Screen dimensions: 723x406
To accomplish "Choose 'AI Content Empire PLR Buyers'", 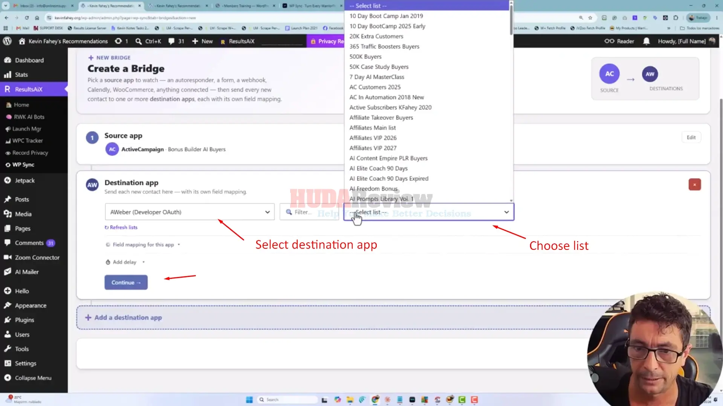I will click(388, 158).
